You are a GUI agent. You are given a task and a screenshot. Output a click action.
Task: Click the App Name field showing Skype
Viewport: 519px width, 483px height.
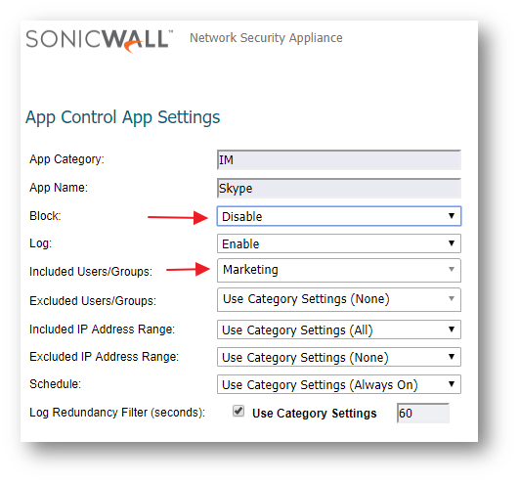tap(339, 189)
